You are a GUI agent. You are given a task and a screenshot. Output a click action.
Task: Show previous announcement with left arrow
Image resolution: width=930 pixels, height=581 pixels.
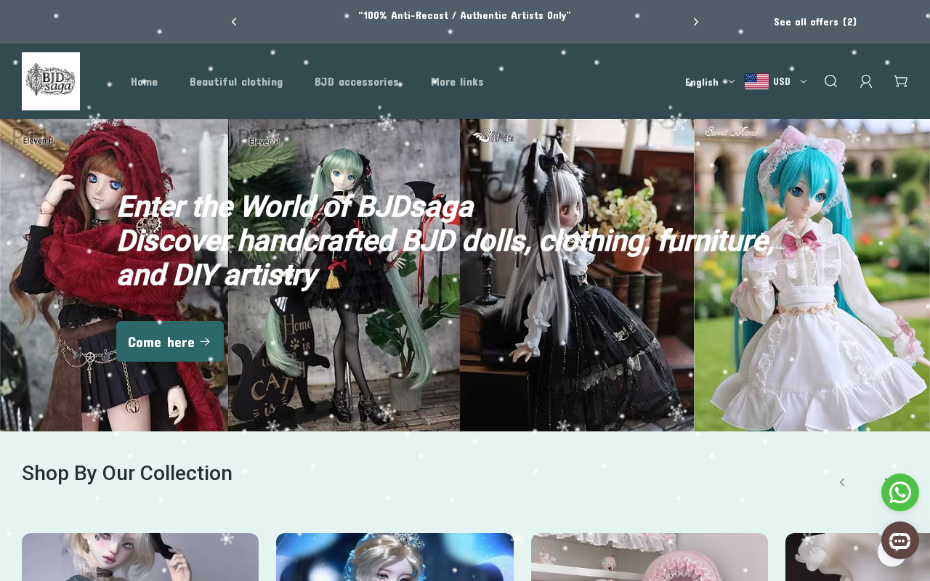[x=234, y=22]
